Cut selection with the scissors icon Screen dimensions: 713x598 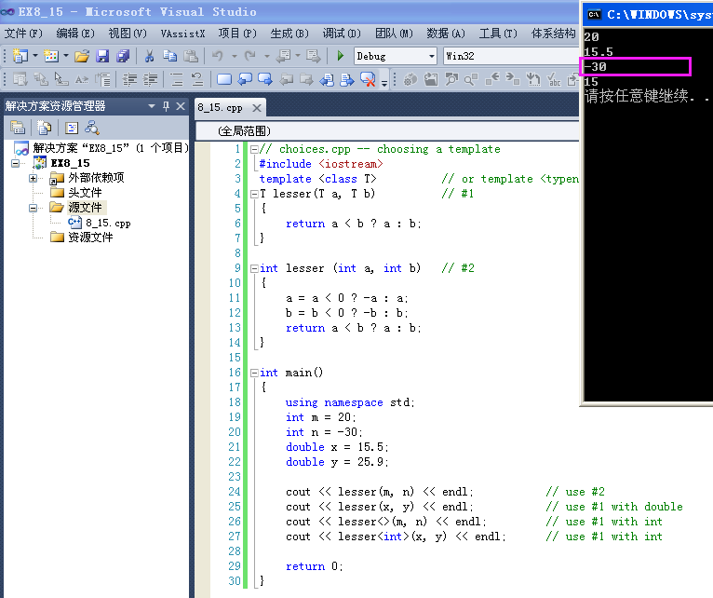(149, 56)
